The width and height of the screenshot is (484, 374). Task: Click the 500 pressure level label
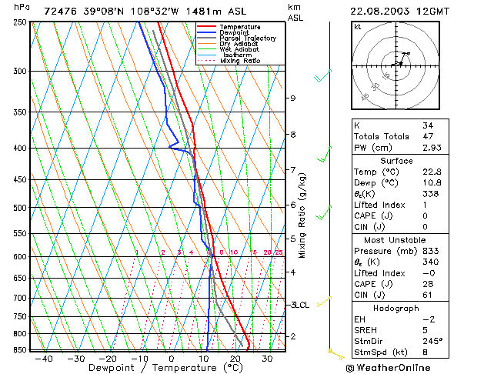(20, 208)
